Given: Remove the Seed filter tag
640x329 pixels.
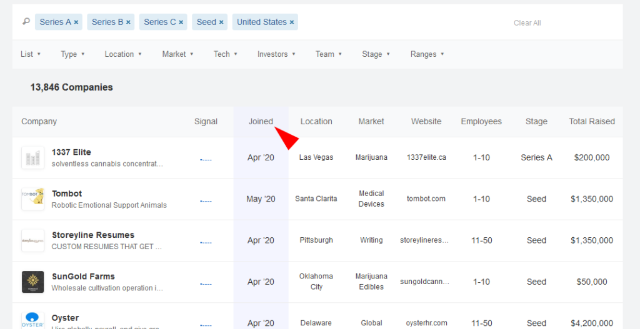Looking at the screenshot, I should [x=221, y=22].
